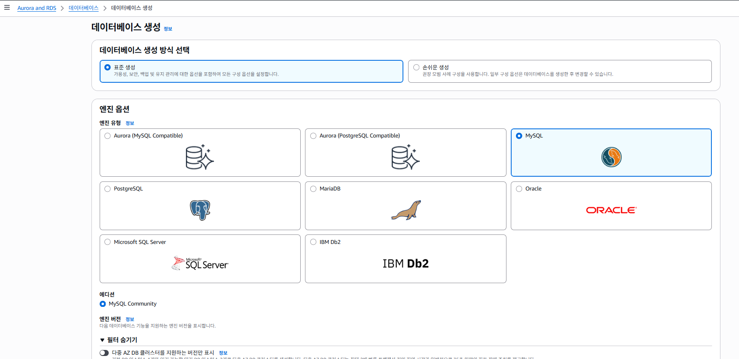Open 정보 link beside multi-AZ filter

pos(223,353)
